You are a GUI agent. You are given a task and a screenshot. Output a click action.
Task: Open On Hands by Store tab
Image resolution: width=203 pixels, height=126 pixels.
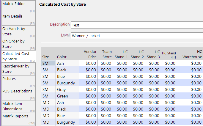tap(18, 31)
